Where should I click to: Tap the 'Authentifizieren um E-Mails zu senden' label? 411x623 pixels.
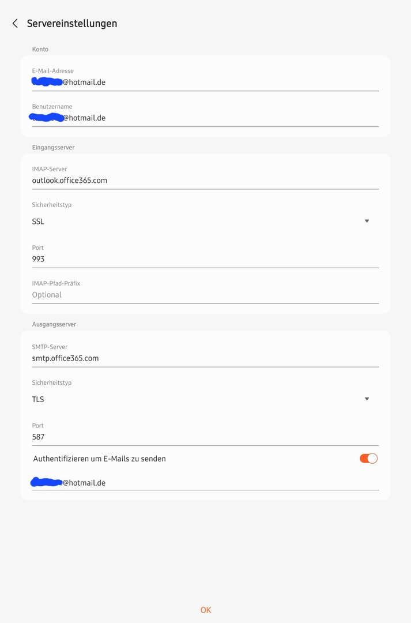click(100, 459)
